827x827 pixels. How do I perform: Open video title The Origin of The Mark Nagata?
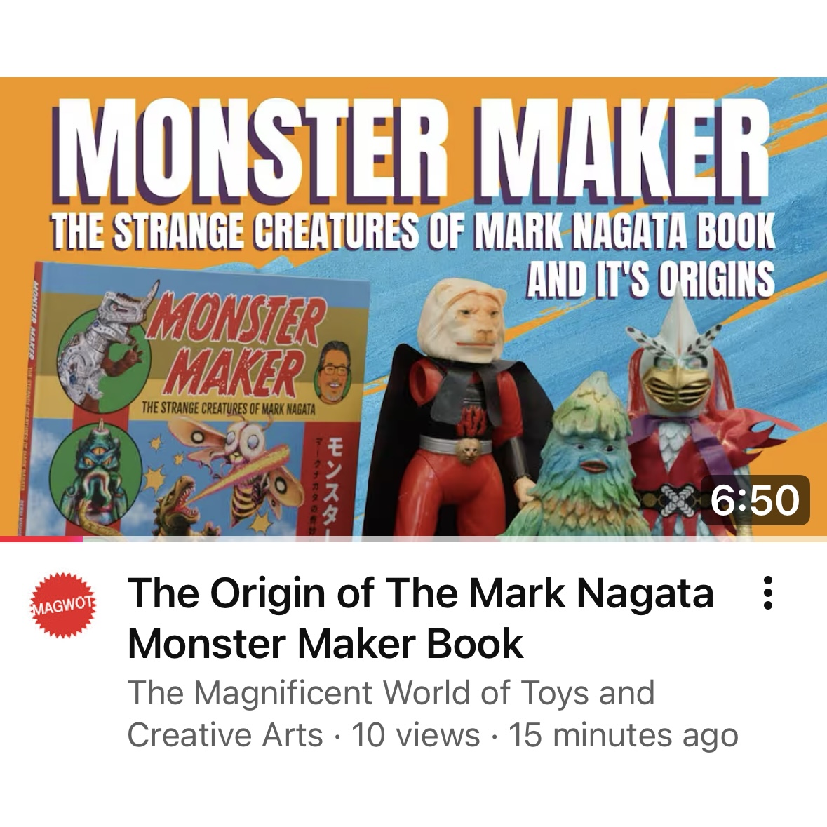420,593
